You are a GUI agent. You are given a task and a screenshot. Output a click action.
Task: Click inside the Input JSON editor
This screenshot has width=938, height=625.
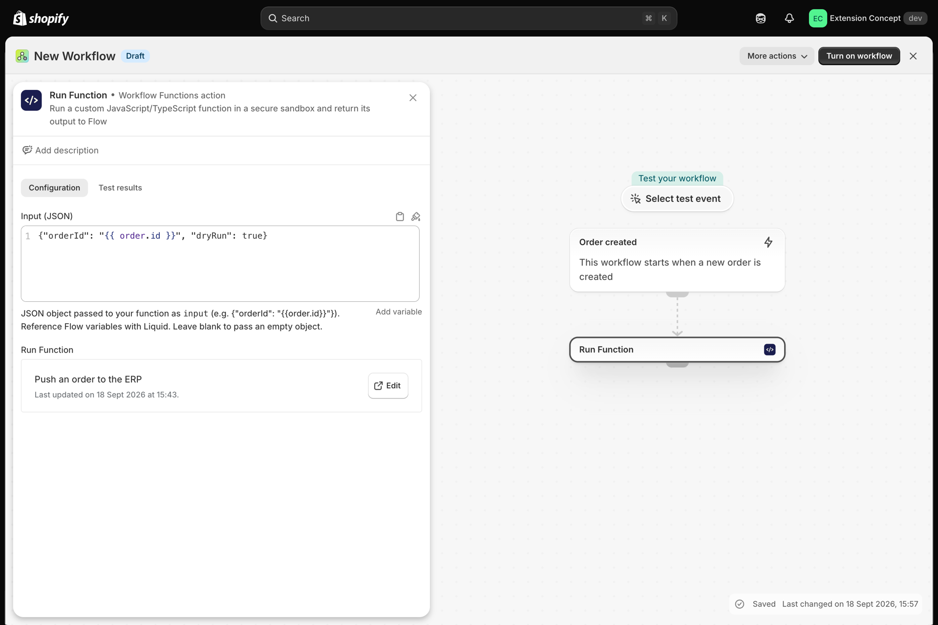coord(220,264)
